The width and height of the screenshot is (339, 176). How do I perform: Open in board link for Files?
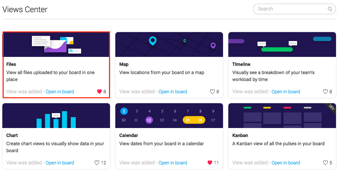click(x=60, y=92)
